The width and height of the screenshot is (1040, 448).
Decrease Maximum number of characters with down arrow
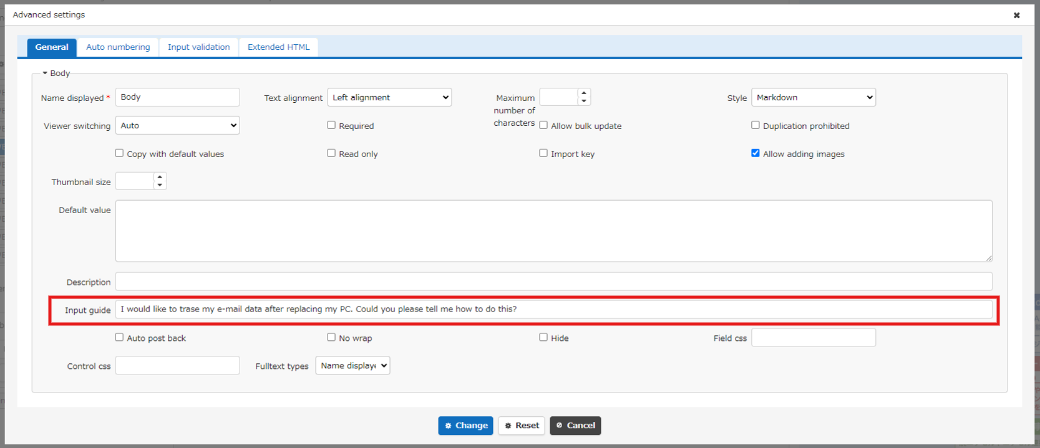pyautogui.click(x=584, y=102)
